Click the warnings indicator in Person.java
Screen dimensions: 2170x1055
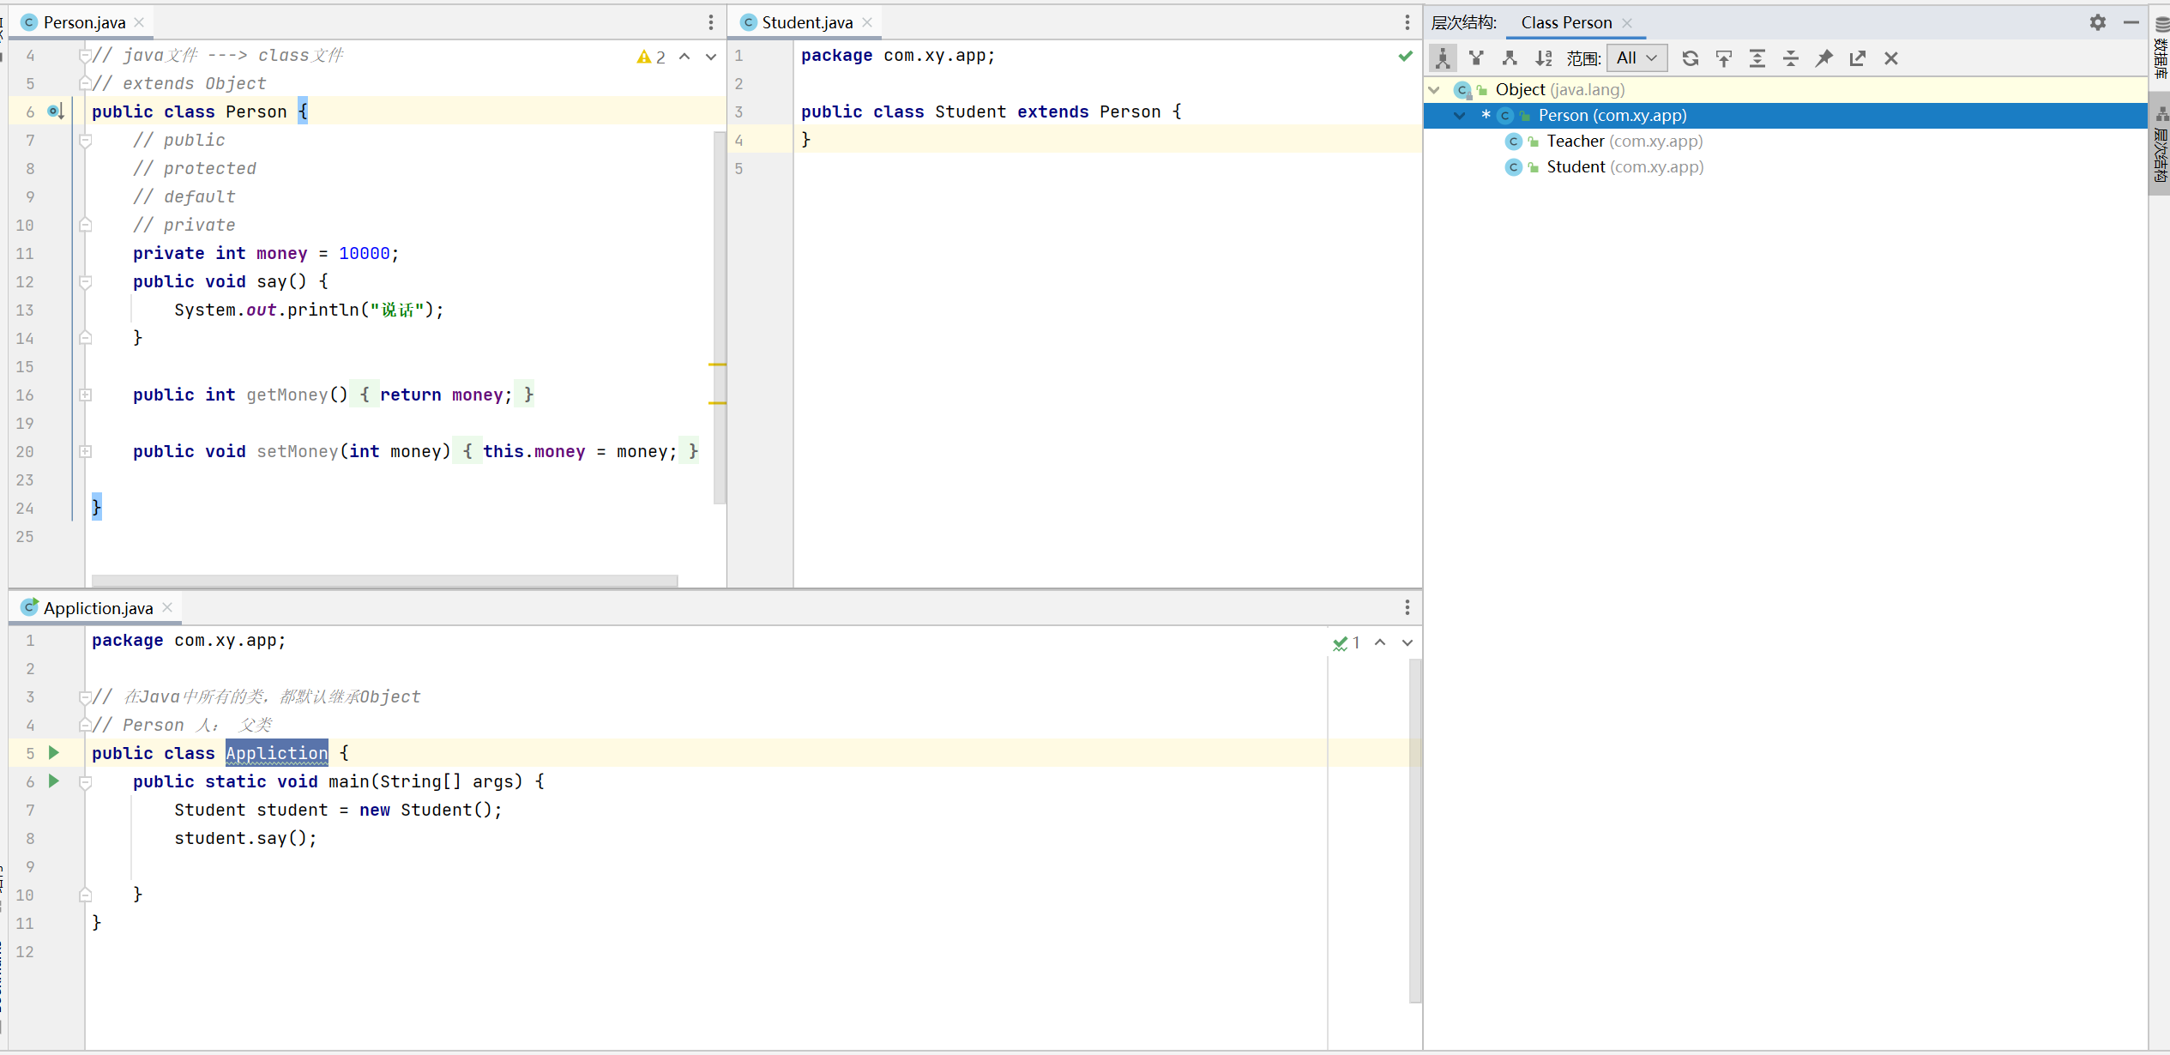(x=651, y=57)
